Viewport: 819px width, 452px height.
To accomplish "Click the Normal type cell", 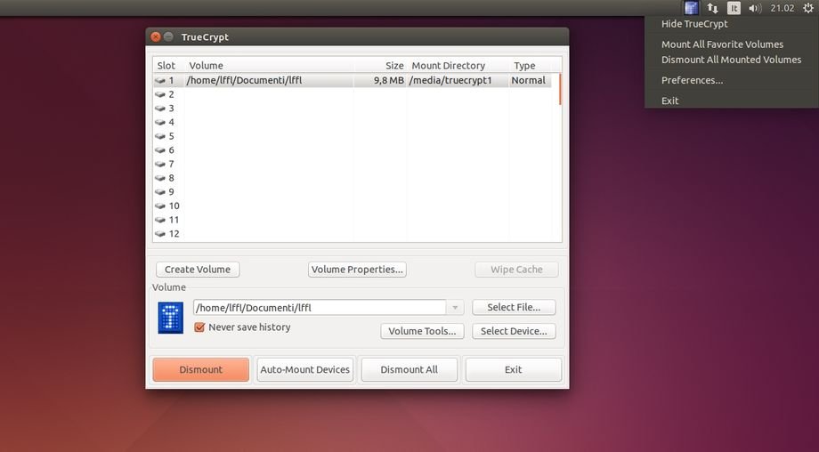I will (x=528, y=80).
